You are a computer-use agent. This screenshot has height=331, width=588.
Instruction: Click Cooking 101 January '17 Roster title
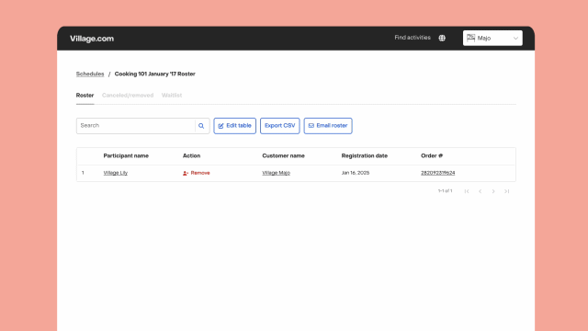tap(155, 74)
